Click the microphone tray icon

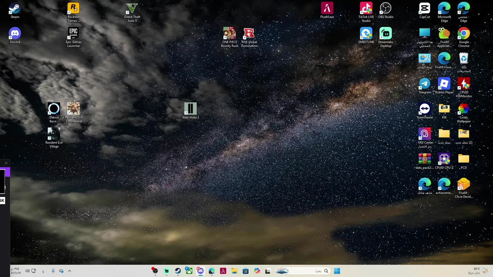(x=53, y=271)
